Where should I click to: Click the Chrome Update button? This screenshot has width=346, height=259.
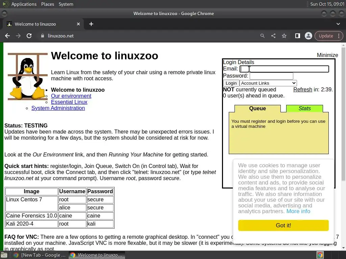click(326, 36)
